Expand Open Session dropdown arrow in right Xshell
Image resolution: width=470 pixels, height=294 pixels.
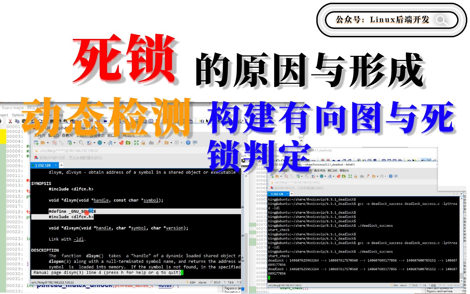click(x=281, y=176)
